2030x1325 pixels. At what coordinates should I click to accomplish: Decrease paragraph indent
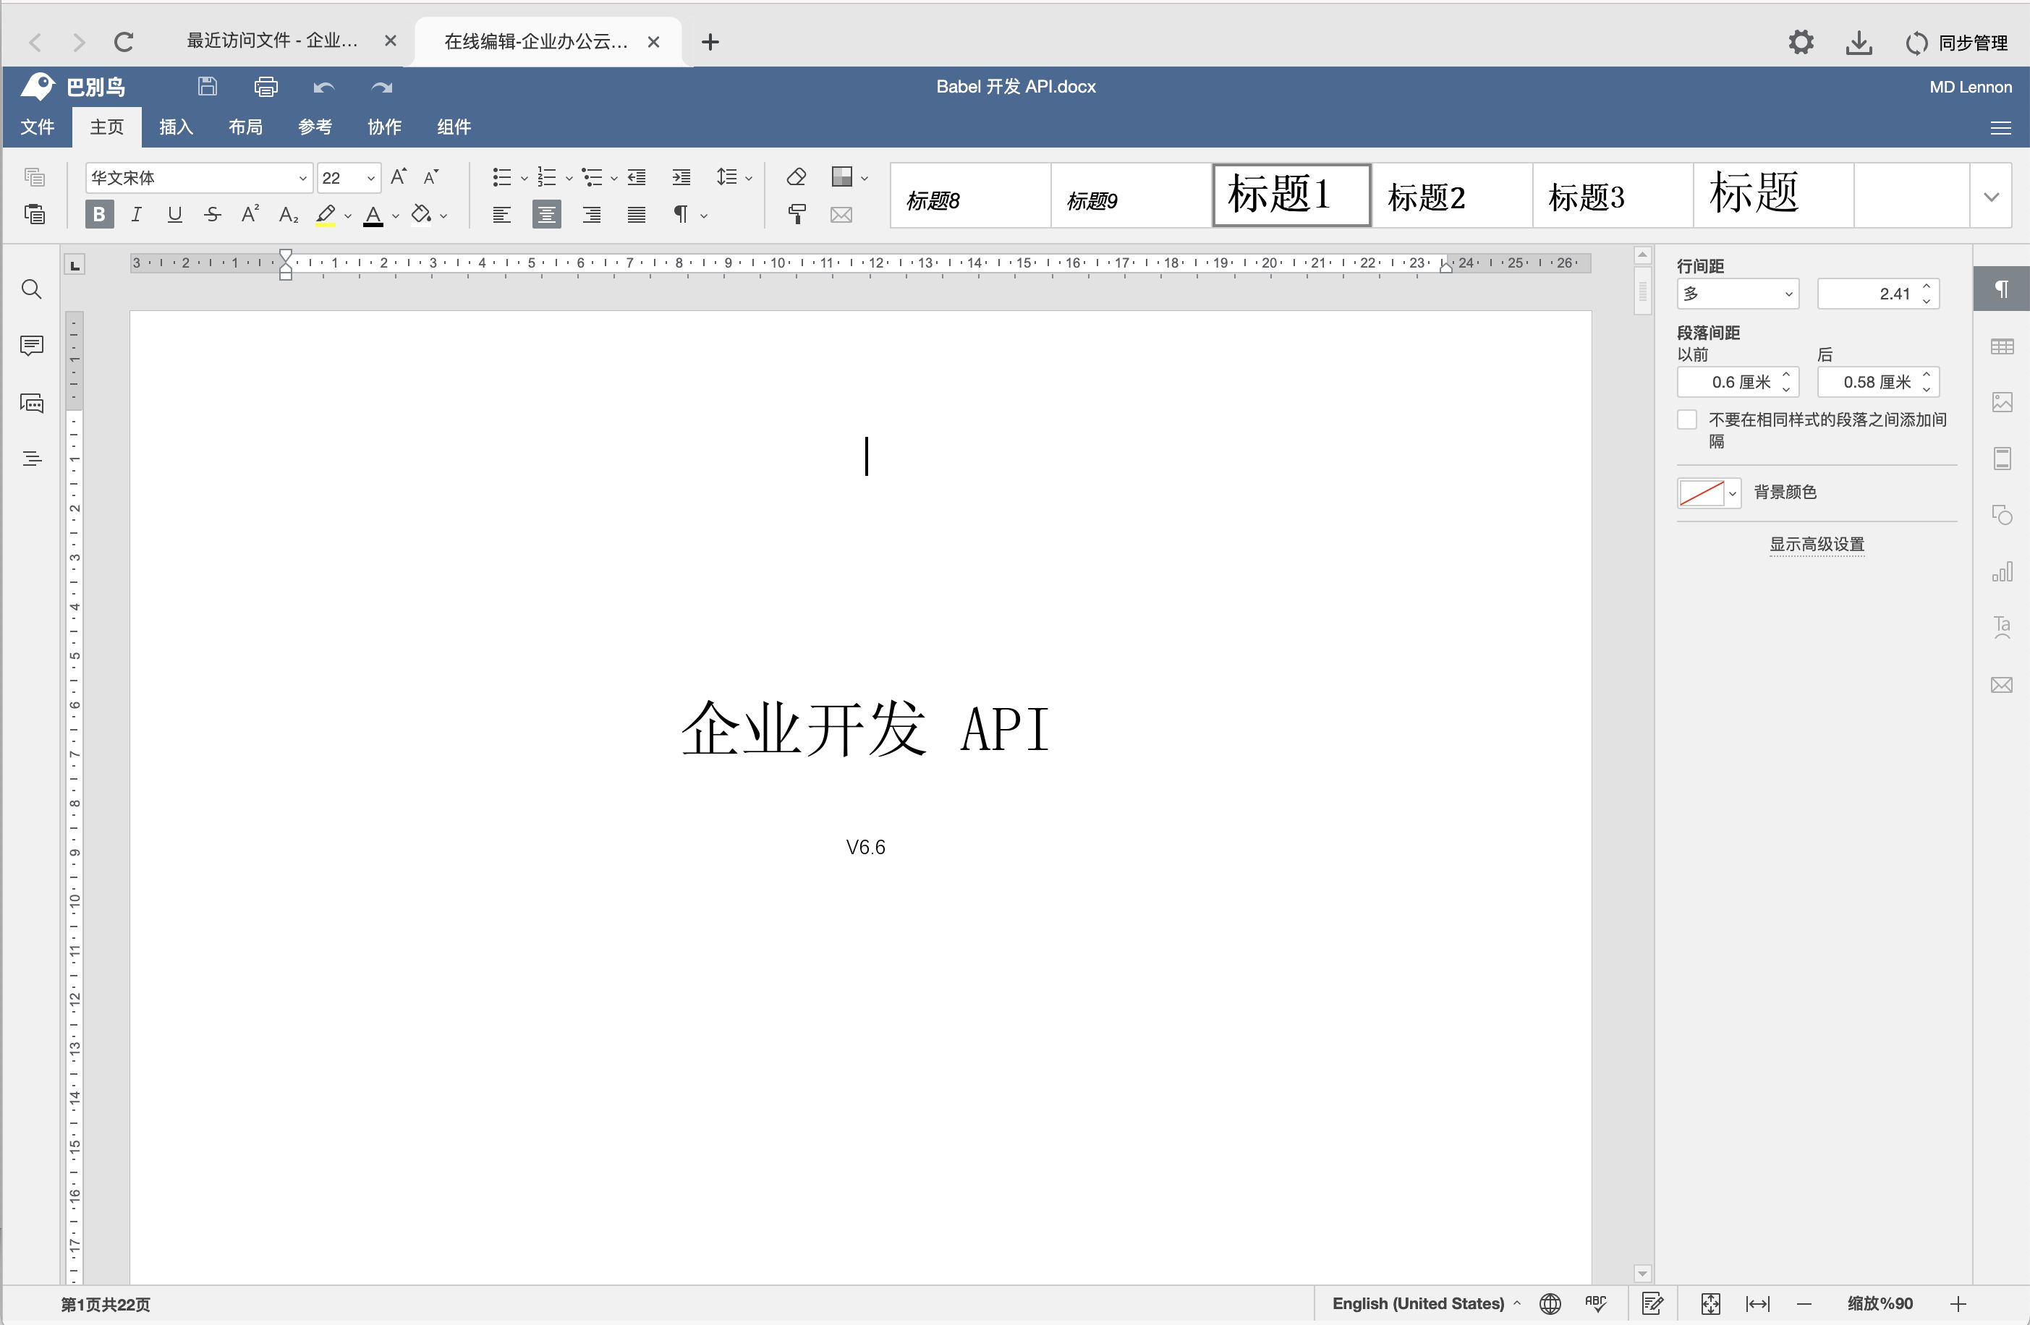(637, 177)
